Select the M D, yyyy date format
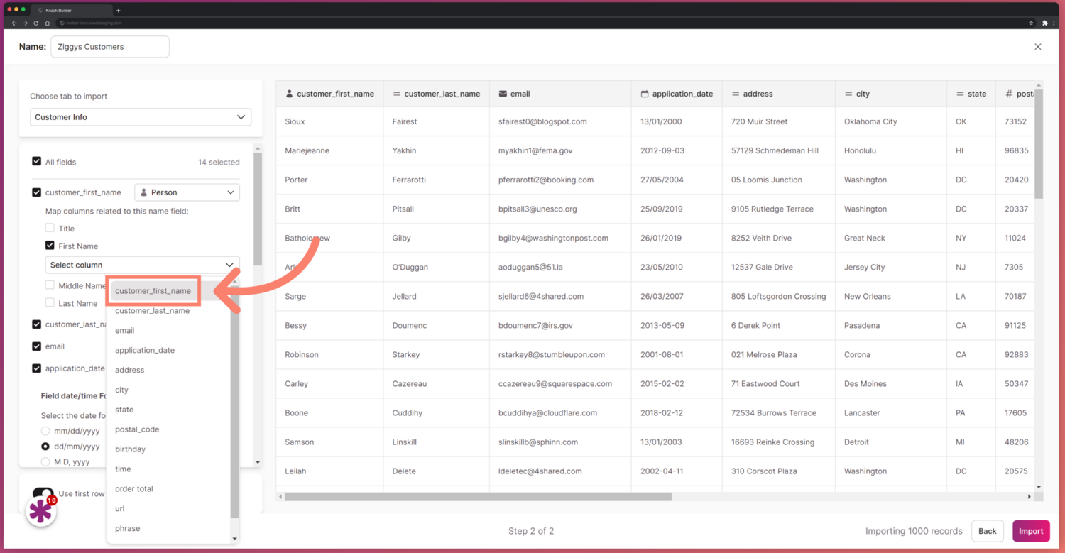 coord(45,461)
